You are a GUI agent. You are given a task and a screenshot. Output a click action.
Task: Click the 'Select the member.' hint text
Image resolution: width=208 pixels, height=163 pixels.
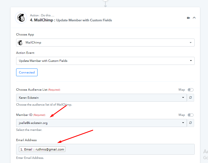[x=29, y=130]
